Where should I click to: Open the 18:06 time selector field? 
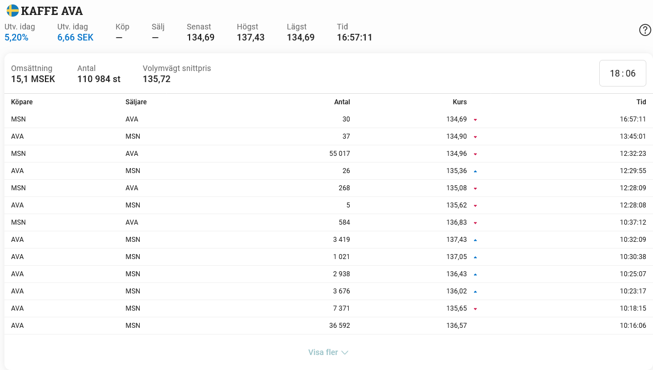(623, 73)
